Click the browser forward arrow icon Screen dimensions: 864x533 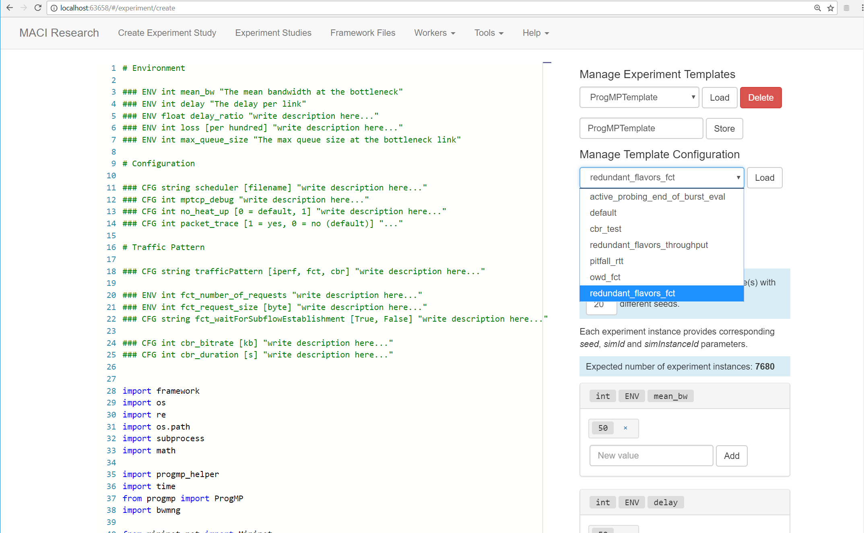pyautogui.click(x=23, y=8)
